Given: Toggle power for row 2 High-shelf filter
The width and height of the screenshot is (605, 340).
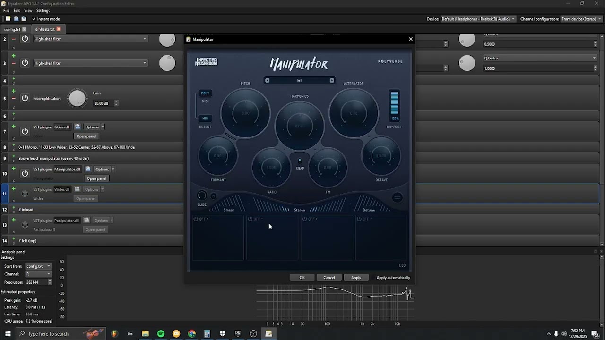Looking at the screenshot, I should pyautogui.click(x=25, y=39).
